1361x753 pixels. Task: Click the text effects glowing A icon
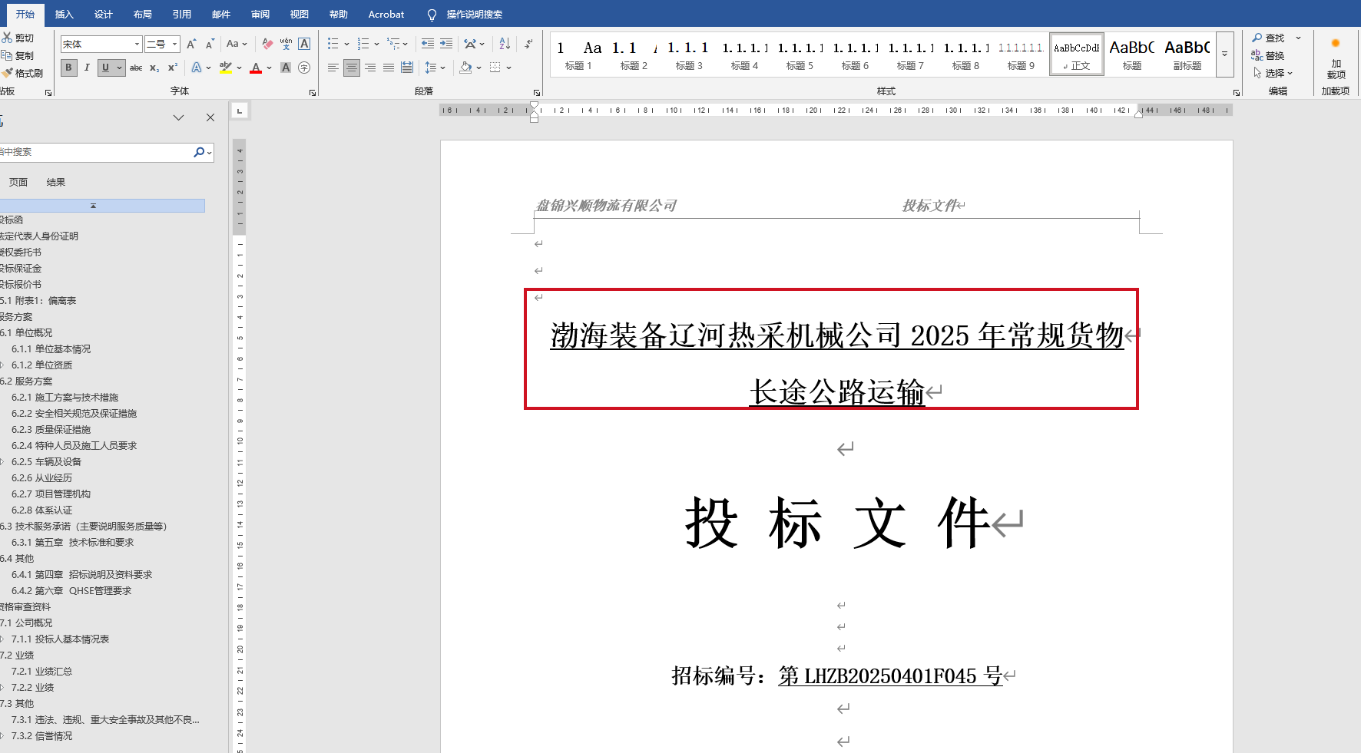pyautogui.click(x=196, y=68)
